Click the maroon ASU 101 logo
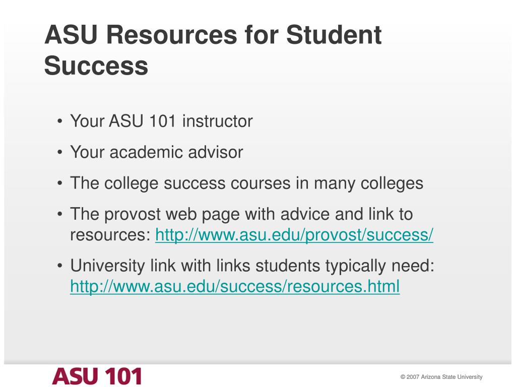The height and width of the screenshot is (387, 516). (97, 376)
